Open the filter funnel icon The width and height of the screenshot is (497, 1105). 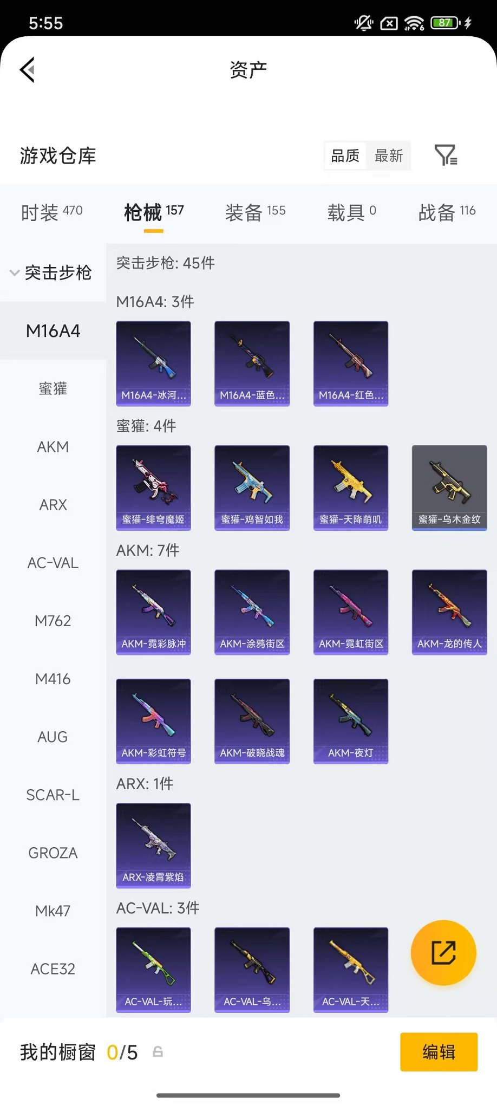click(446, 155)
